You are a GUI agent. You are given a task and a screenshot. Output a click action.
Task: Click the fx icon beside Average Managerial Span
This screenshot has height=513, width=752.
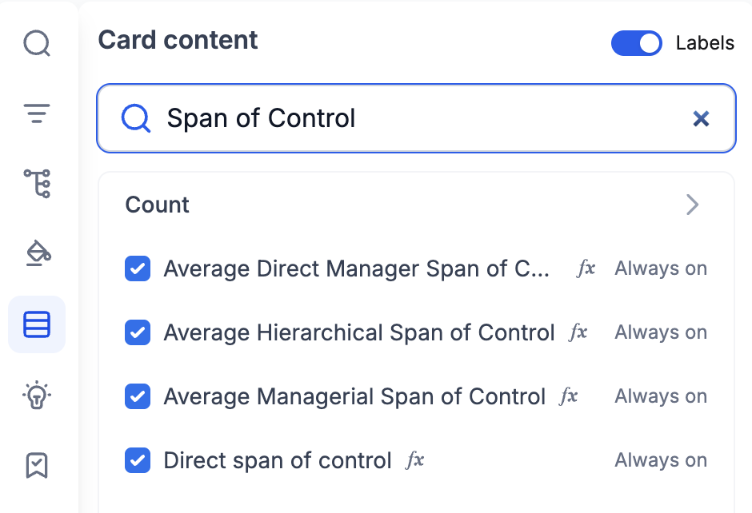(x=569, y=396)
